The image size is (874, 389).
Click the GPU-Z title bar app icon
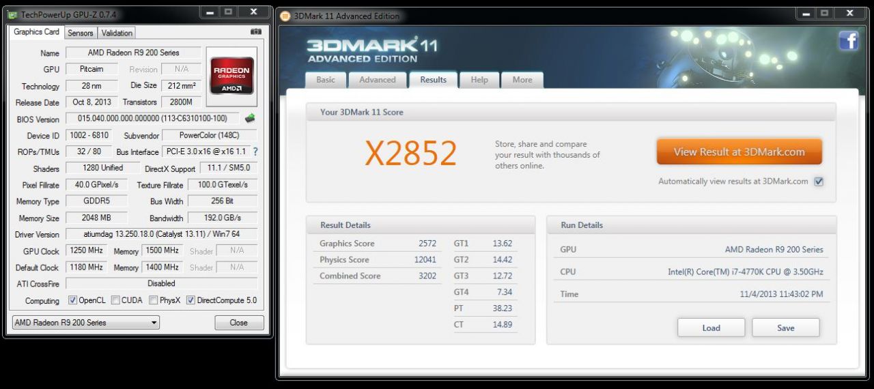point(12,14)
